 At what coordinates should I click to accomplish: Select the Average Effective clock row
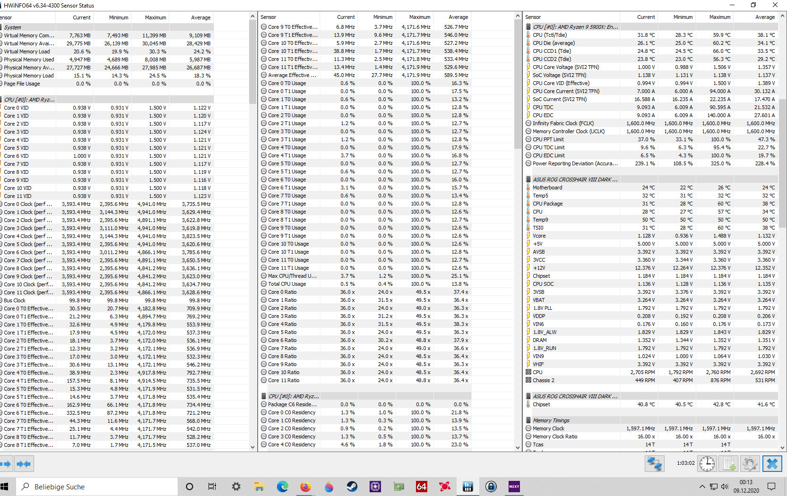366,75
